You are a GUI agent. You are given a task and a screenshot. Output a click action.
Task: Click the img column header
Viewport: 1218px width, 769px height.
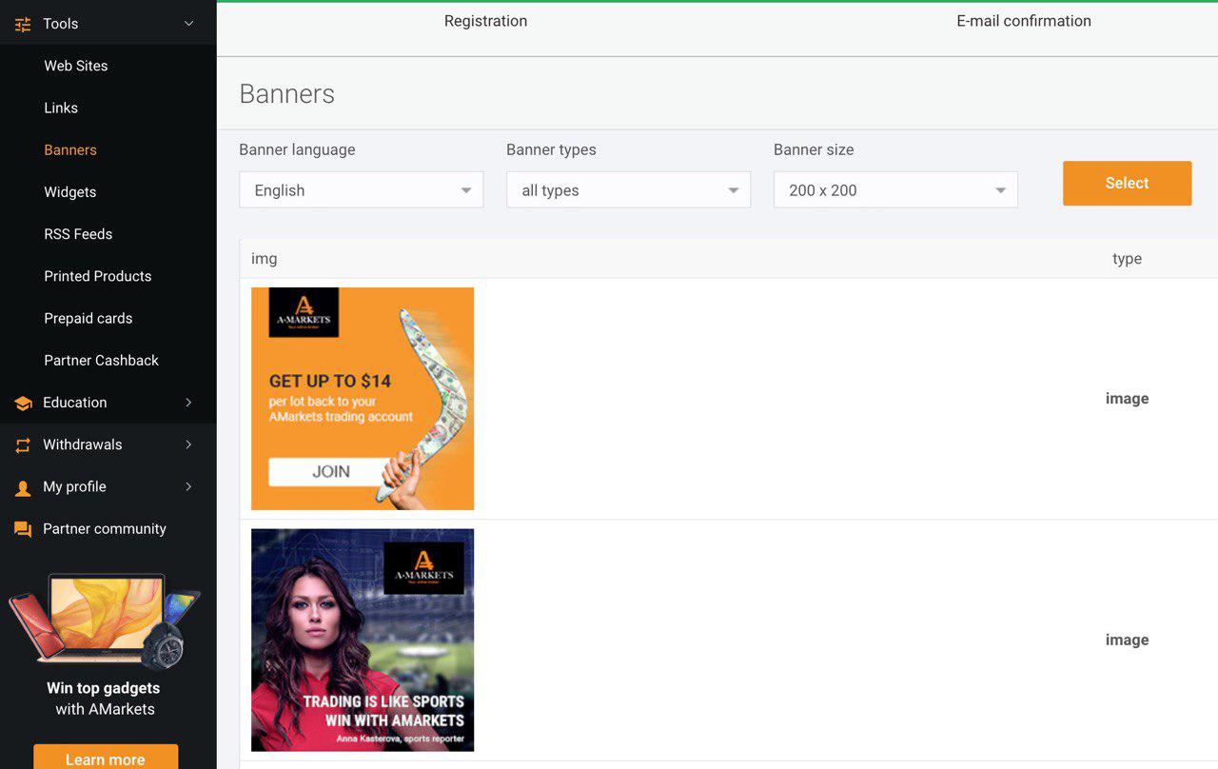[x=265, y=258]
